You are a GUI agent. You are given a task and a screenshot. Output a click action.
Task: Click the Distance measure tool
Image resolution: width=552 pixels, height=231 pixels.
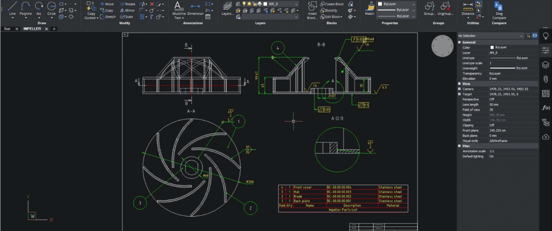468,8
